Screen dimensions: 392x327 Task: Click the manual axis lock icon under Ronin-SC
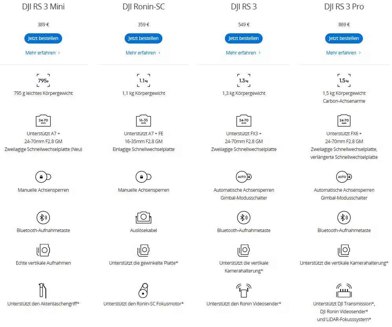click(144, 177)
